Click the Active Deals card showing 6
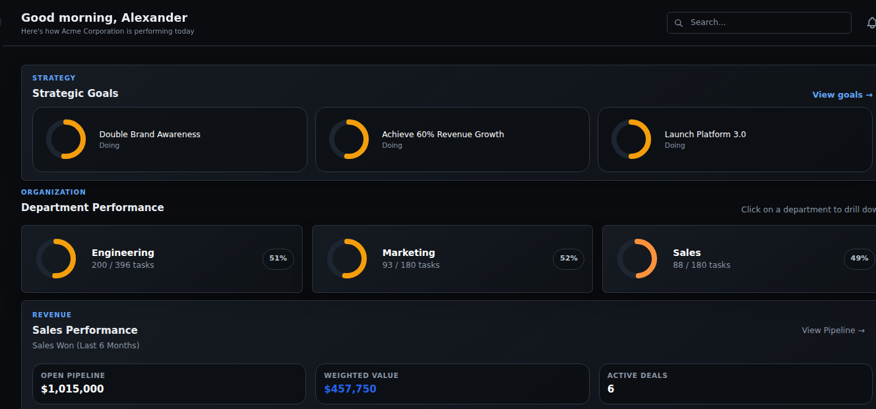 [x=735, y=384]
